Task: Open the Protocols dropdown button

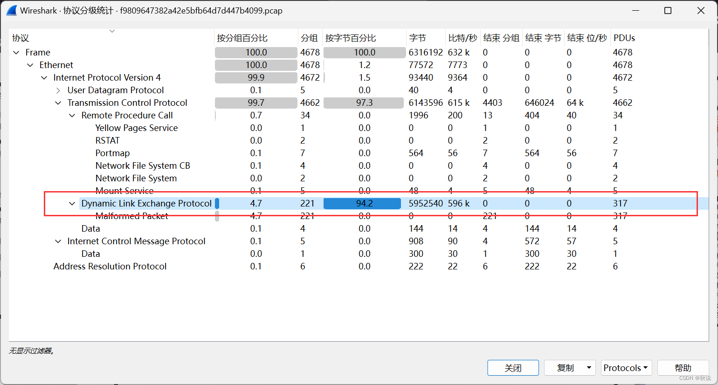Action: (626, 368)
